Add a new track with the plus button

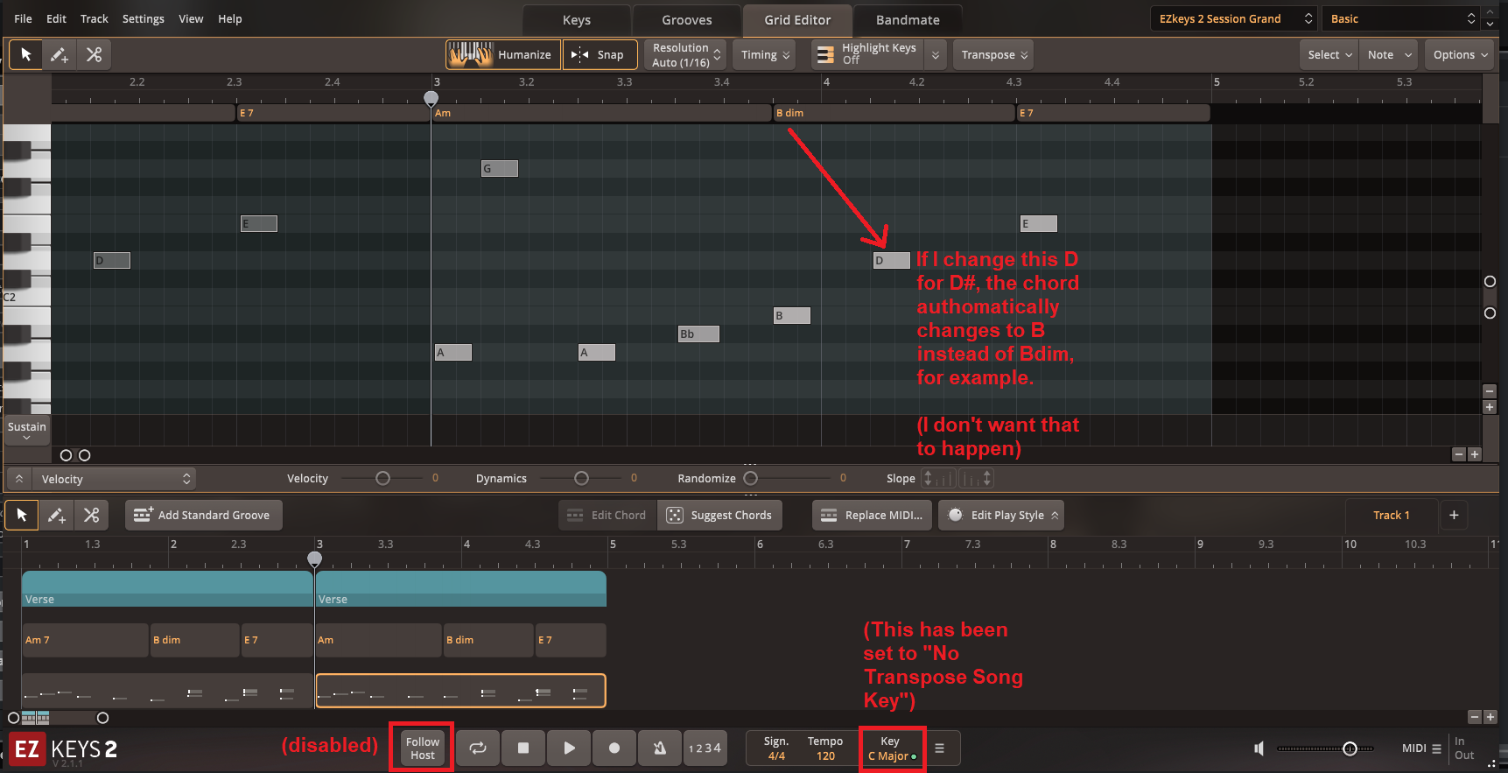(1454, 515)
